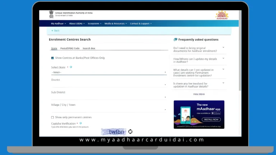
Task: Click the captcha image twfbn
Action: click(x=114, y=132)
